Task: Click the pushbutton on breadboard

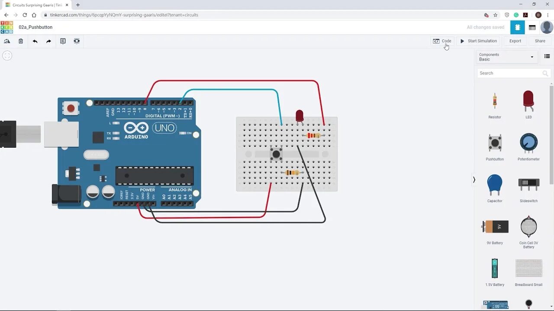Action: 276,154
